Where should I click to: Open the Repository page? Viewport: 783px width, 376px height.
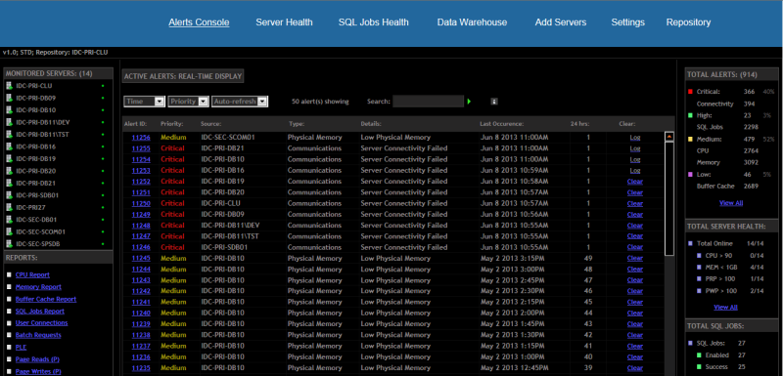coord(688,21)
